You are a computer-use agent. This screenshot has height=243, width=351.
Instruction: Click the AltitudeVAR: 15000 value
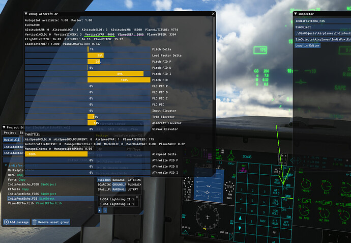(126, 30)
